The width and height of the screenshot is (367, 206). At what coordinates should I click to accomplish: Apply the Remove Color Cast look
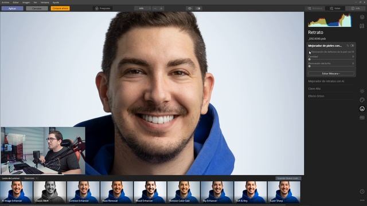(183, 192)
